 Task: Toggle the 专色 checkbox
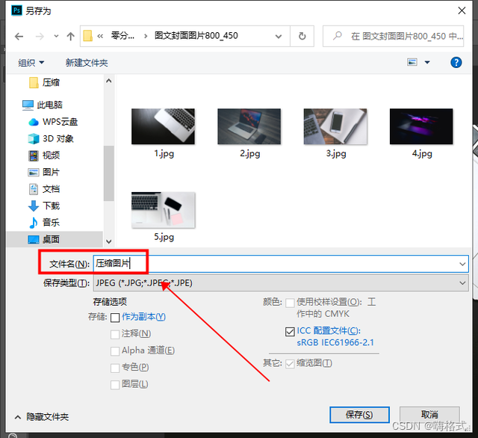click(115, 368)
